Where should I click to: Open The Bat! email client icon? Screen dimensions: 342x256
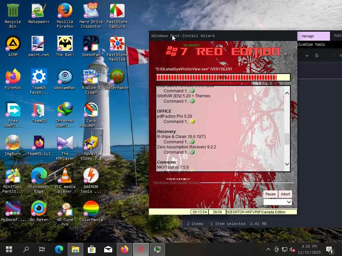click(65, 46)
